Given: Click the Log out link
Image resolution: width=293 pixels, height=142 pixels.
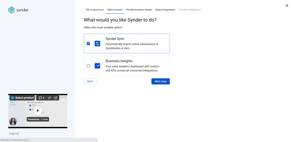Looking at the screenshot, I should click(14, 133).
